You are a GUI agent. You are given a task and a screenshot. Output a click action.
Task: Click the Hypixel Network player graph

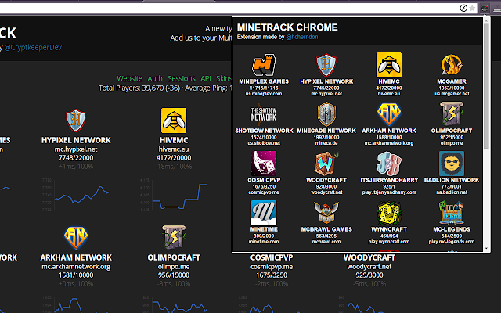pos(77,195)
